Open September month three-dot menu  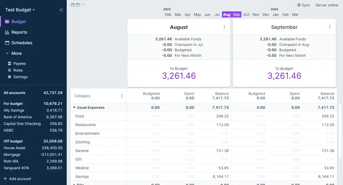click(x=329, y=27)
